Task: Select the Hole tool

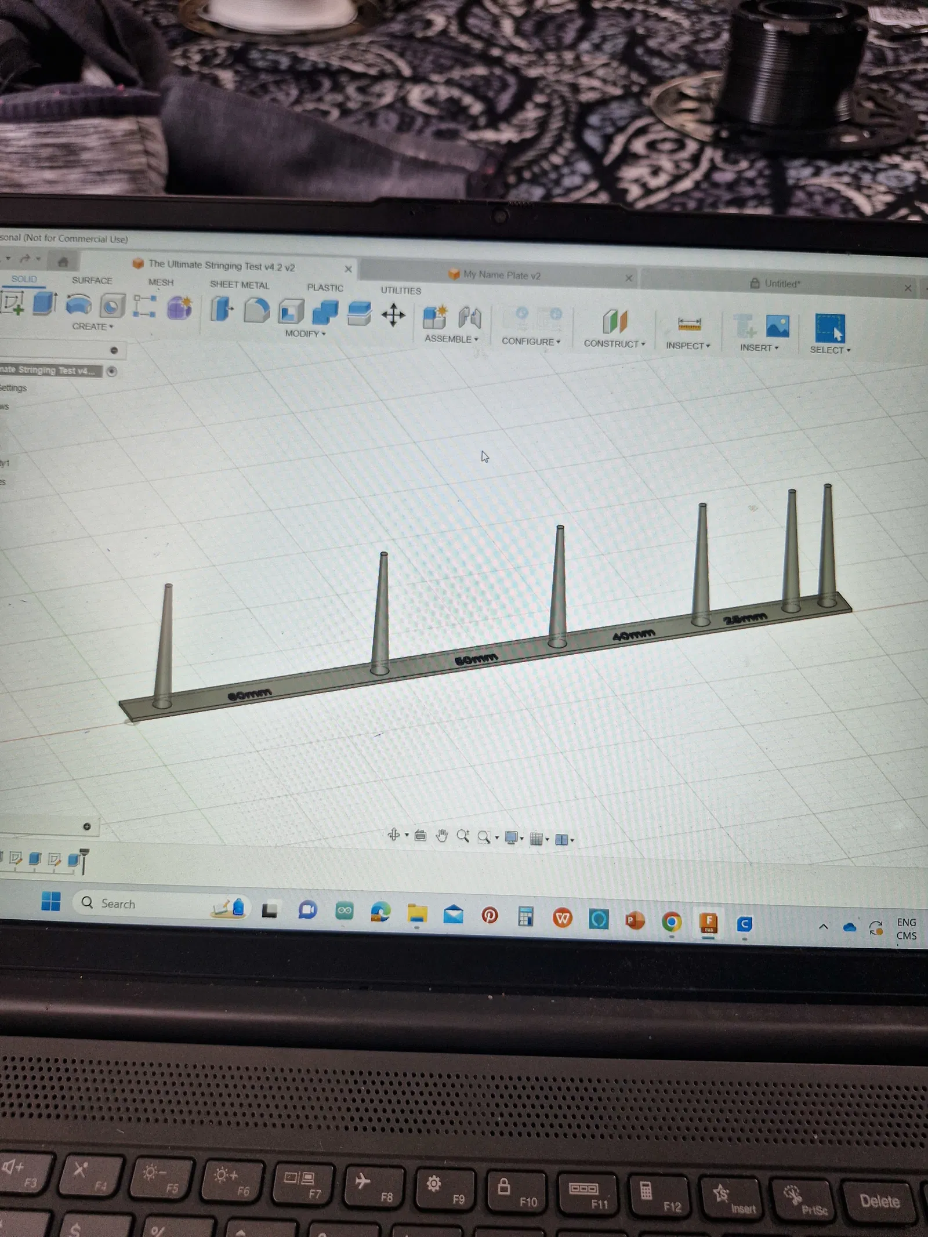Action: pos(113,306)
